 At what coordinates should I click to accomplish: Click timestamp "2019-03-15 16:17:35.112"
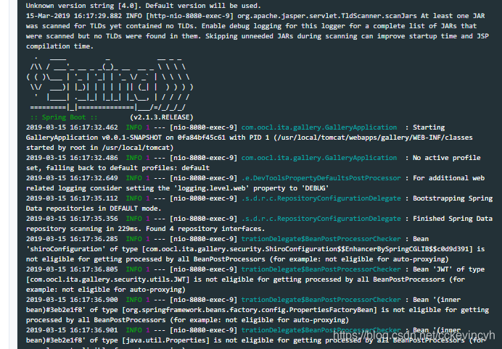point(72,198)
